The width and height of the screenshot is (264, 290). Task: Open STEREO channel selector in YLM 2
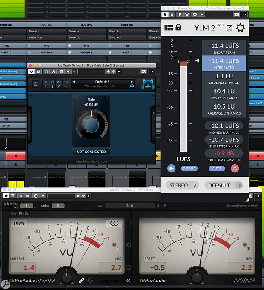tap(182, 185)
